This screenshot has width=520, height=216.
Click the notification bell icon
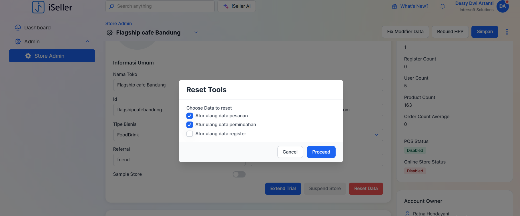442,6
